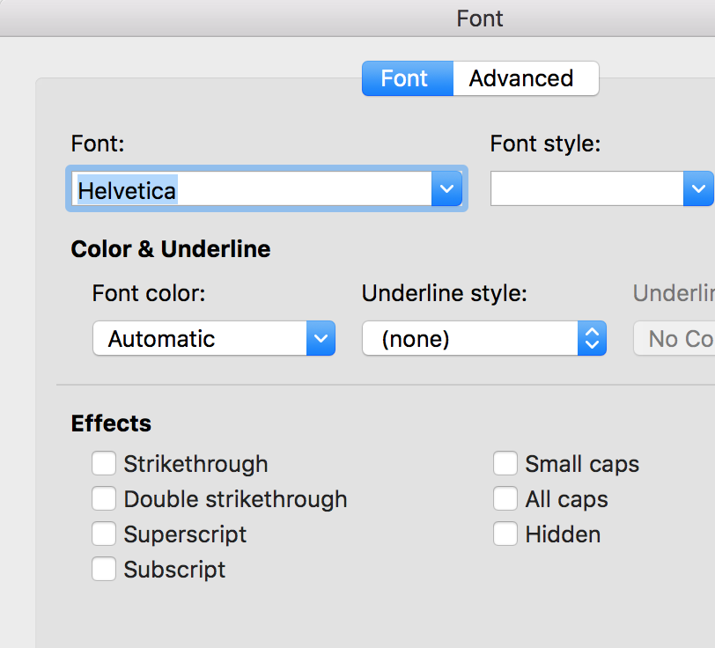Screen dimensions: 715x648
Task: Check the Subscript checkbox
Action: 104,570
